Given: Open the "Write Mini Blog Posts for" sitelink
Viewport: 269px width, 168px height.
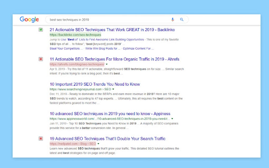Looking at the screenshot, I should 103,48.
